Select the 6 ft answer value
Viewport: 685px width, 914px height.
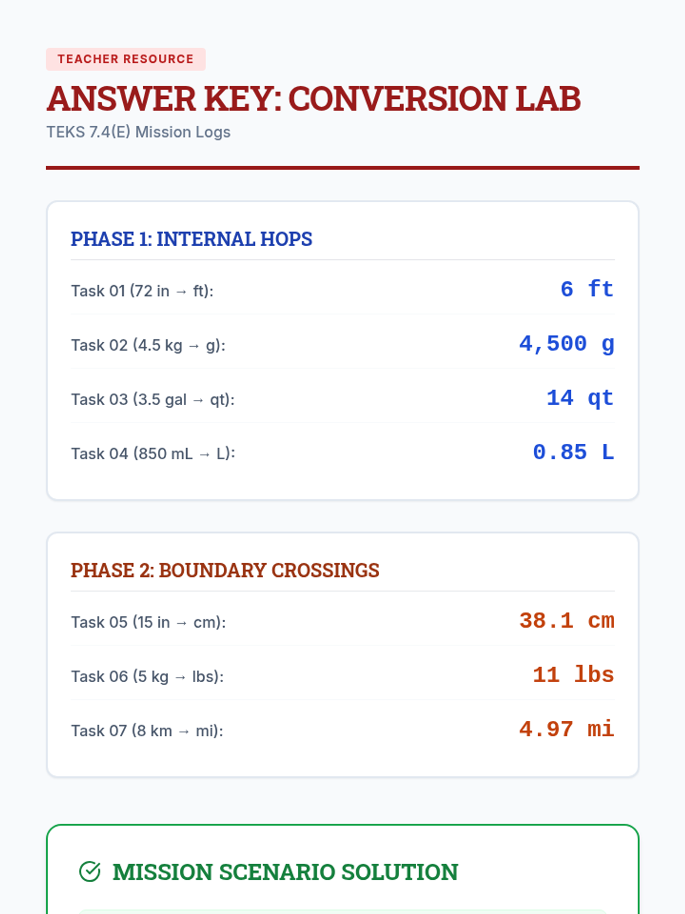(x=587, y=289)
